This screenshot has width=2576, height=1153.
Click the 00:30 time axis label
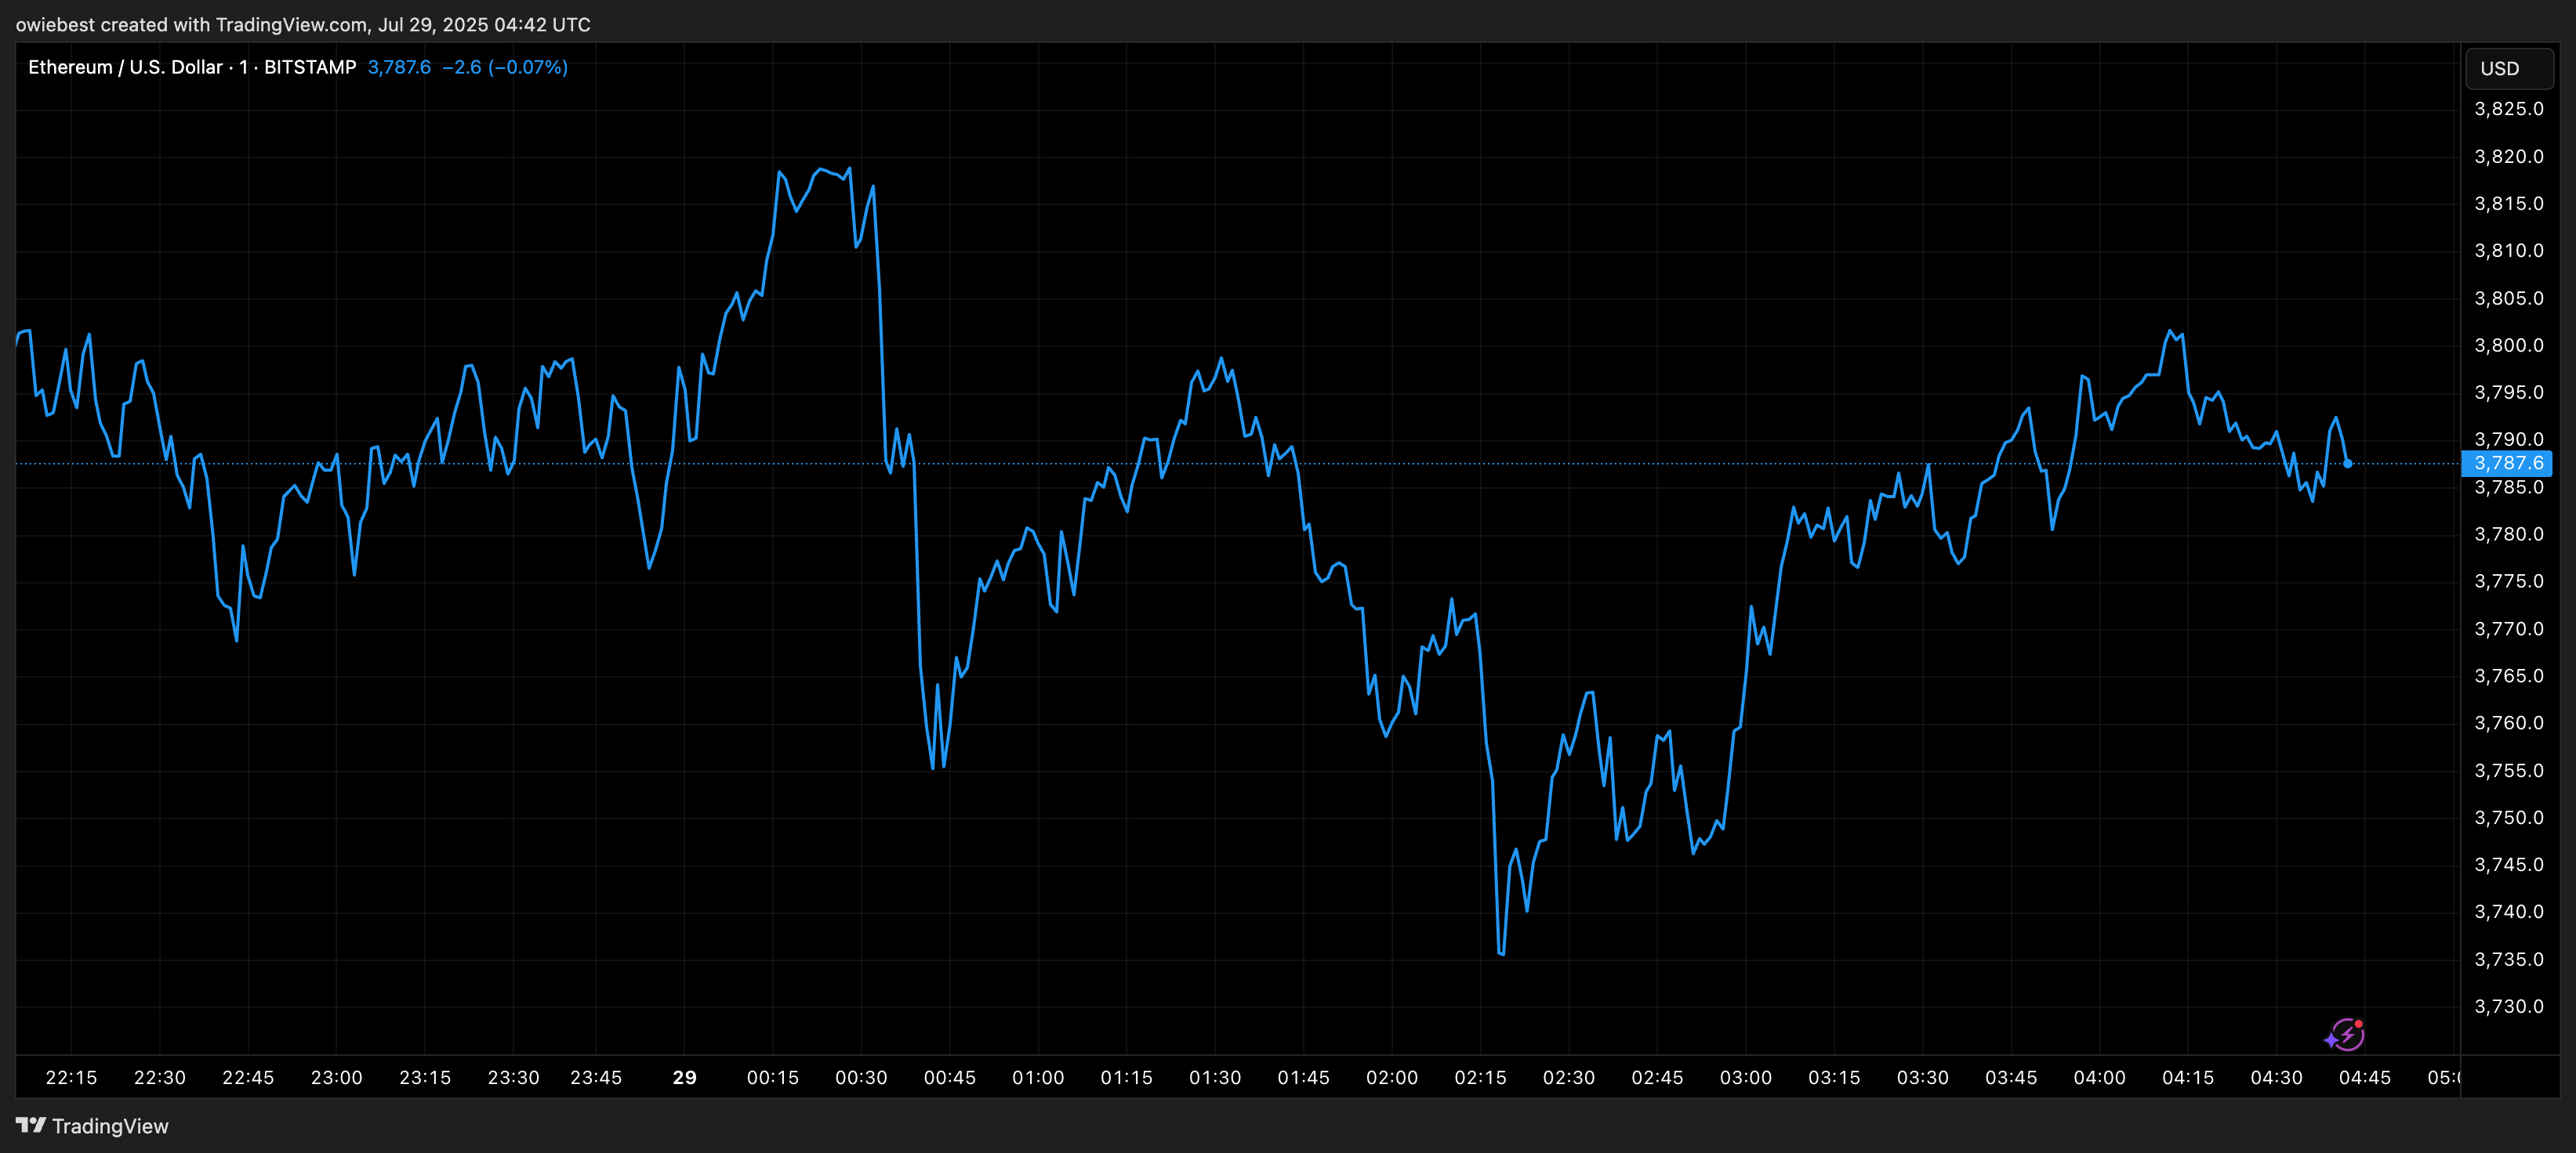click(x=861, y=1077)
